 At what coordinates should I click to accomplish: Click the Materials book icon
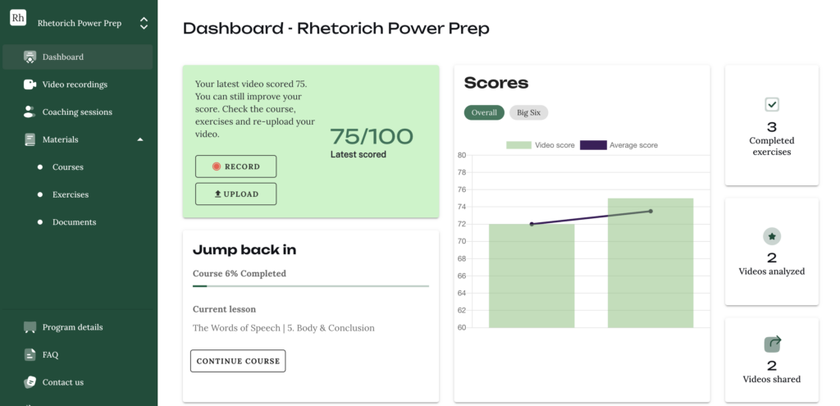pyautogui.click(x=30, y=139)
